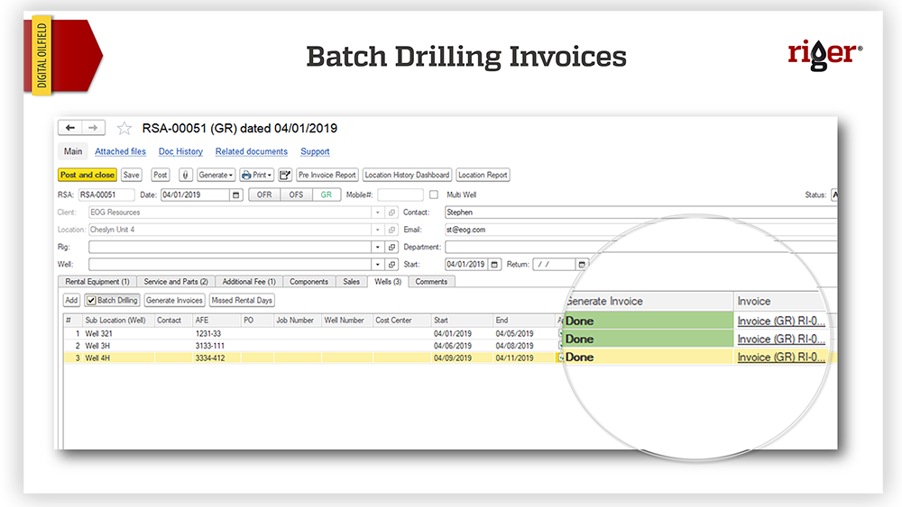Expand the Well field dropdown arrow
The image size is (902, 507).
click(x=378, y=265)
